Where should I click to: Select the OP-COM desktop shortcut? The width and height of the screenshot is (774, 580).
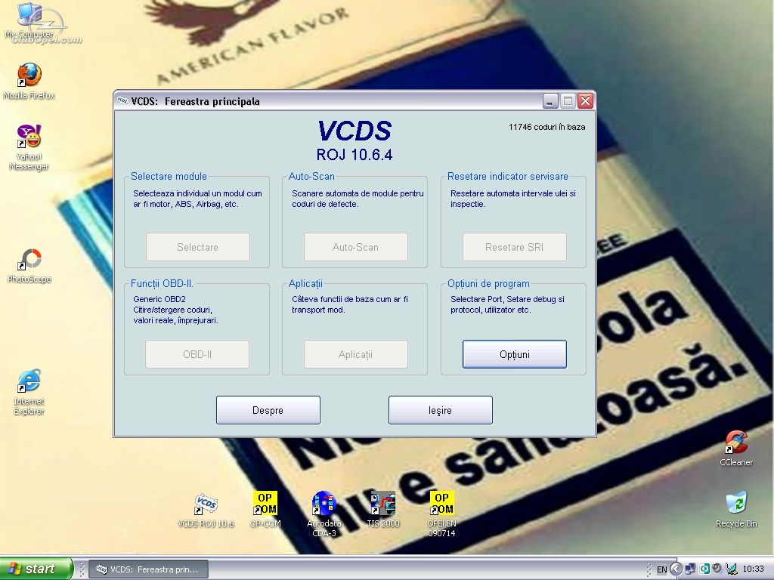coord(265,510)
